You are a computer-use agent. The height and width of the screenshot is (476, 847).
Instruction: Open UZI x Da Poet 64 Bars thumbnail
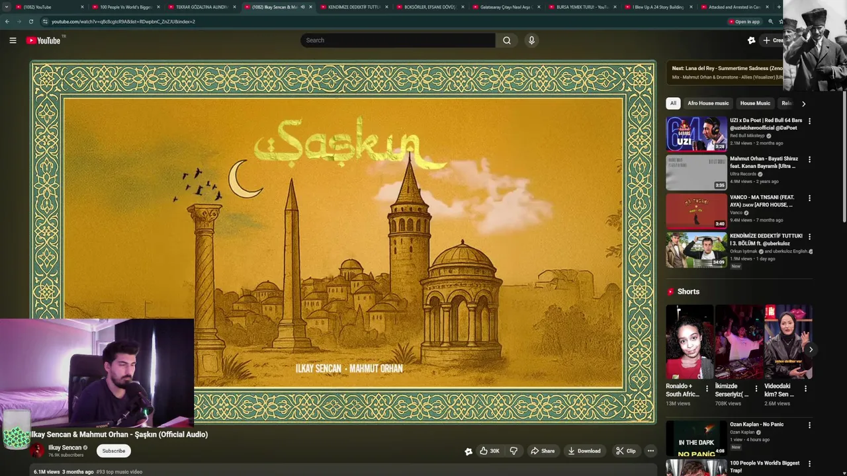[697, 134]
